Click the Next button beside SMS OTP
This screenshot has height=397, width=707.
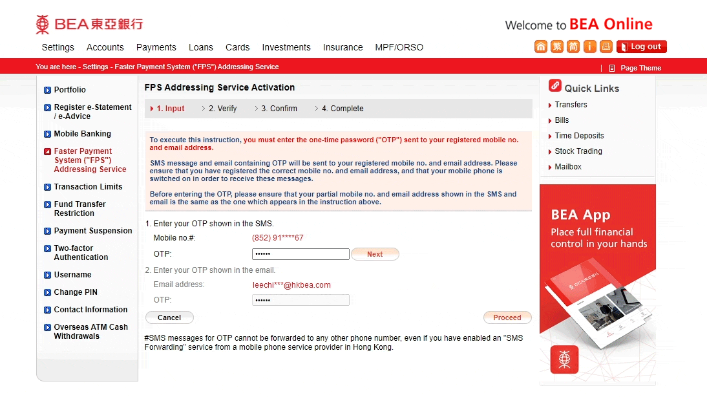(x=375, y=254)
